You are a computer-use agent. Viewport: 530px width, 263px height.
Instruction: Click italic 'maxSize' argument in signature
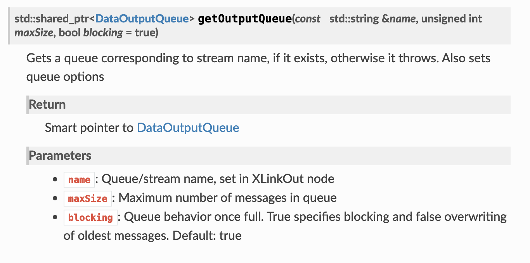pyautogui.click(x=33, y=32)
